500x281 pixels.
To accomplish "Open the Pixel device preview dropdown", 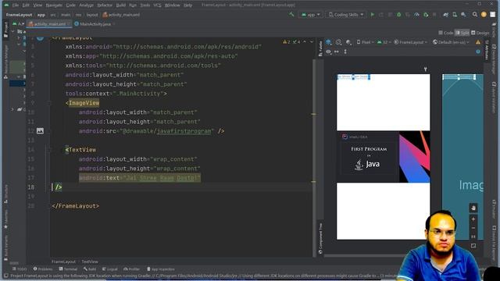I will coord(365,42).
